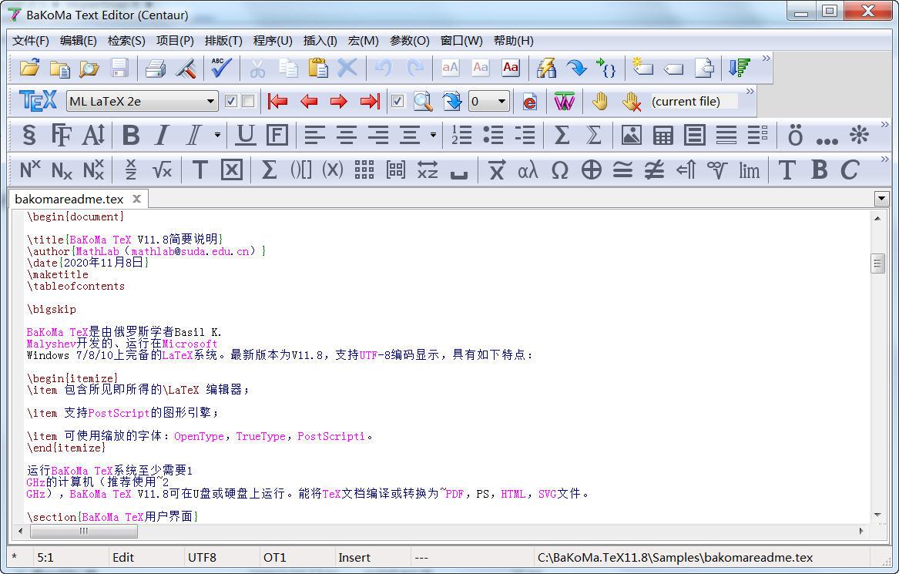Insert Greek letters αλ icon
The width and height of the screenshot is (899, 574).
[x=528, y=170]
